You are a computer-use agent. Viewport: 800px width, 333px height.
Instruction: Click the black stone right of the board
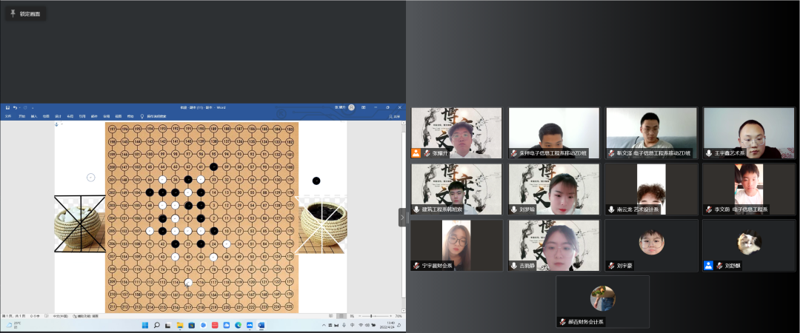pos(316,181)
